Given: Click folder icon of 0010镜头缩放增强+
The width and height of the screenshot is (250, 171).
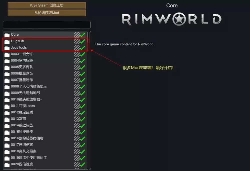Looking at the screenshot, I should coord(7,100).
